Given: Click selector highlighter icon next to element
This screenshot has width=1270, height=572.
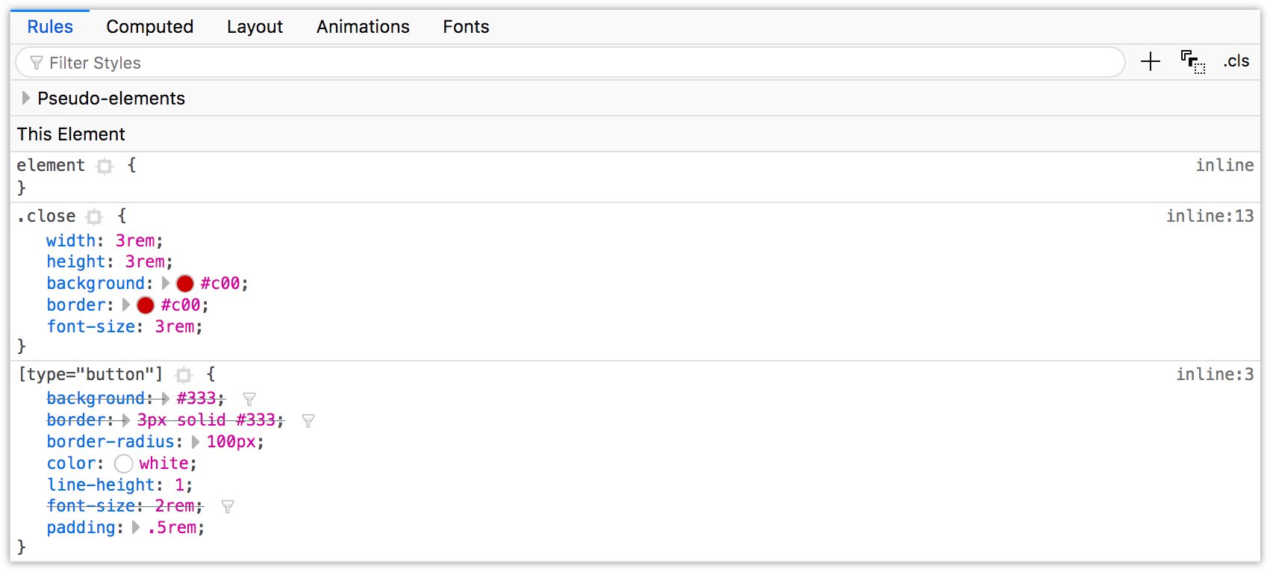Looking at the screenshot, I should tap(105, 167).
